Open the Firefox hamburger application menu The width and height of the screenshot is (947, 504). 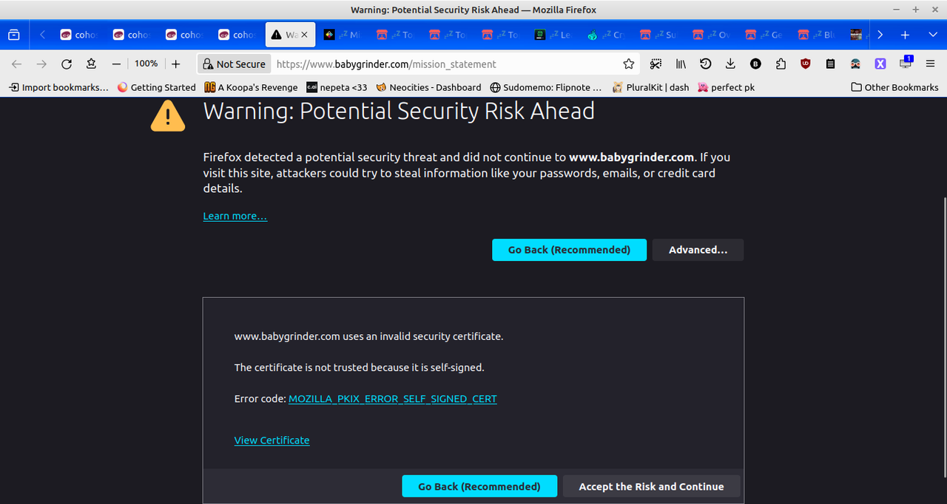coord(931,64)
